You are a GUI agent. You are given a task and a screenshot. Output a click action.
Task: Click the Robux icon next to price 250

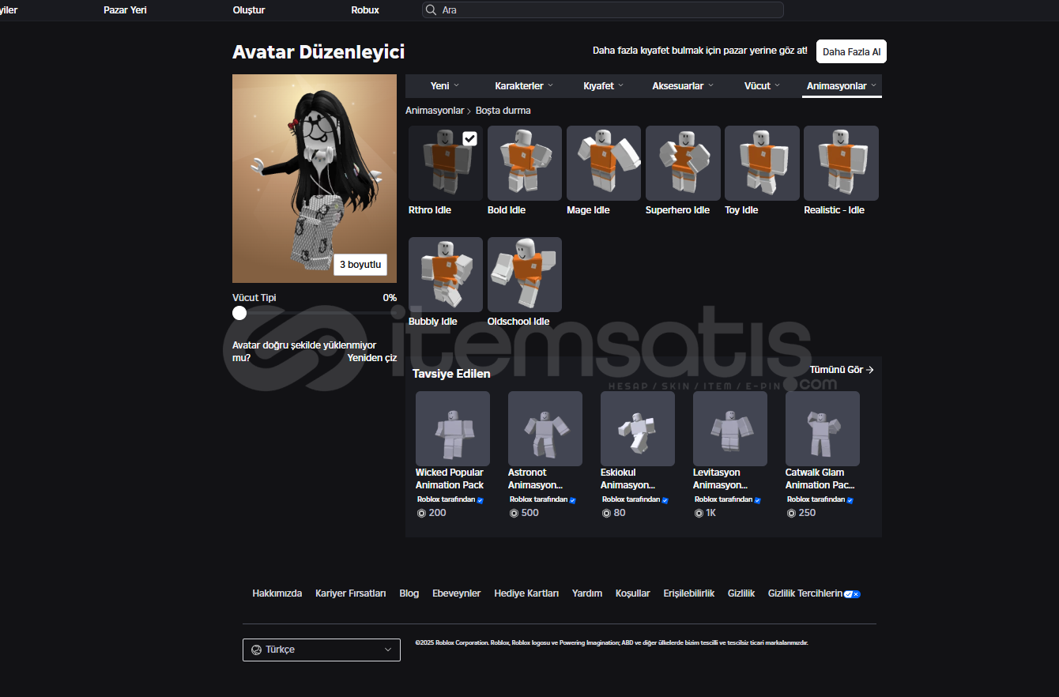click(791, 513)
